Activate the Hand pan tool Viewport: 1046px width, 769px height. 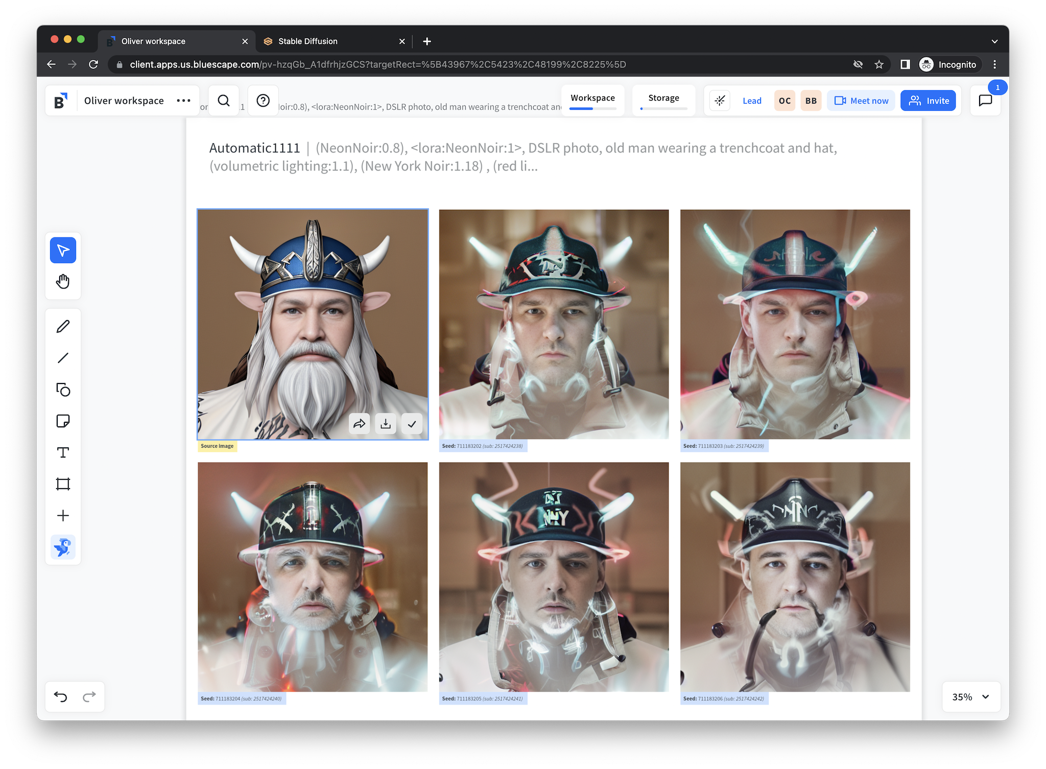(x=63, y=281)
